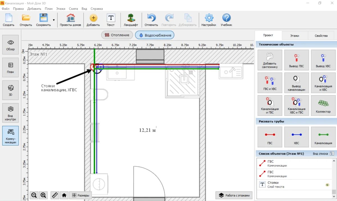
Task: Open the Добавить menu in menu bar
Action: 34,9
